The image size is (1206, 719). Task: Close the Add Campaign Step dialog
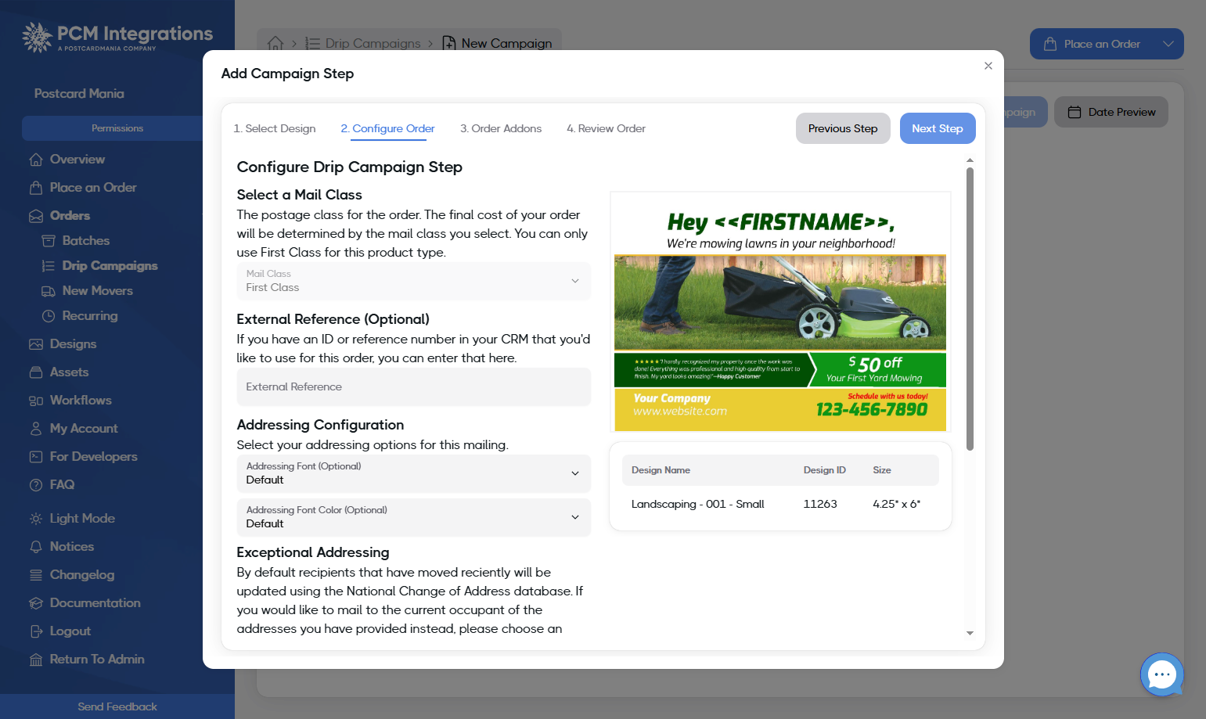click(988, 66)
